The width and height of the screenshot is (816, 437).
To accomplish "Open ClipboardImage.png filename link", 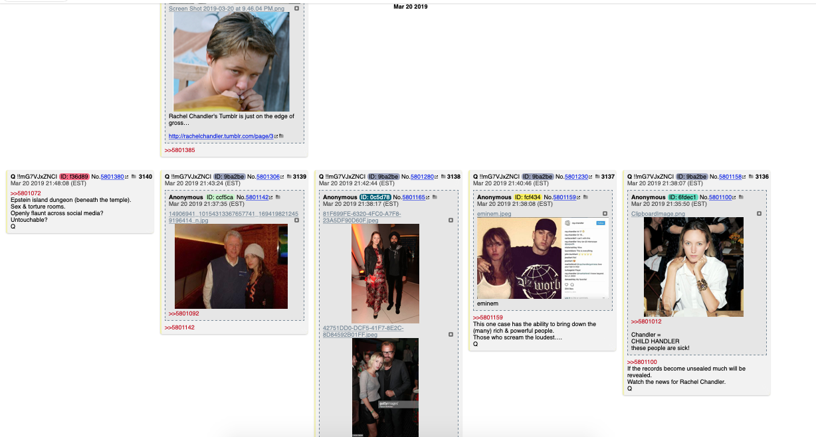I will pyautogui.click(x=658, y=214).
